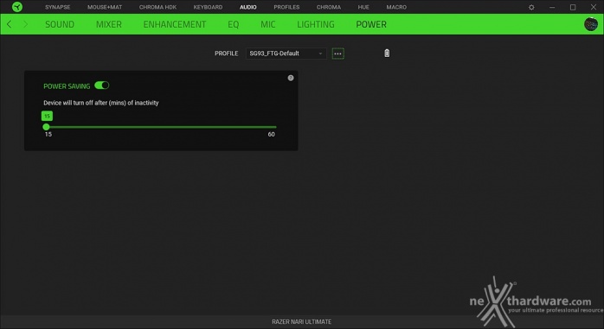The height and width of the screenshot is (329, 604).
Task: Maximize the Synapse window
Action: [573, 7]
